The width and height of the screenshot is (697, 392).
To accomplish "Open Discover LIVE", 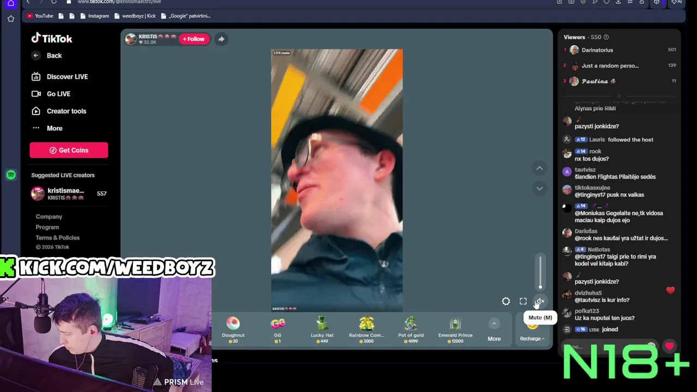I will (x=67, y=77).
